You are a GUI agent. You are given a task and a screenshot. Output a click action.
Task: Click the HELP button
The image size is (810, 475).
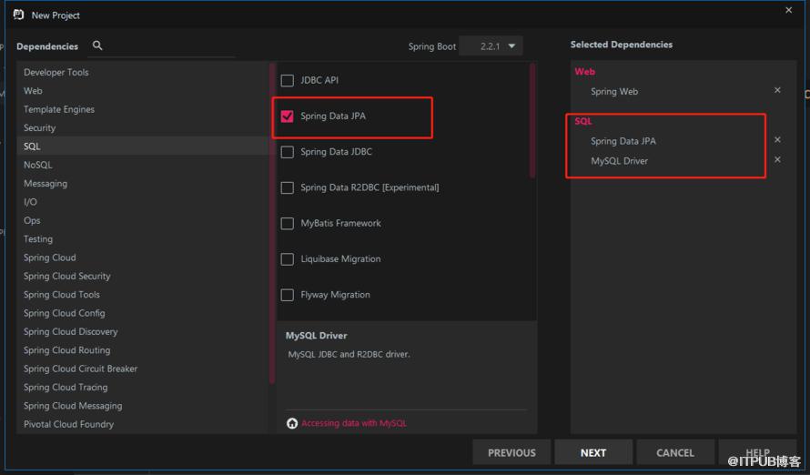coord(757,453)
